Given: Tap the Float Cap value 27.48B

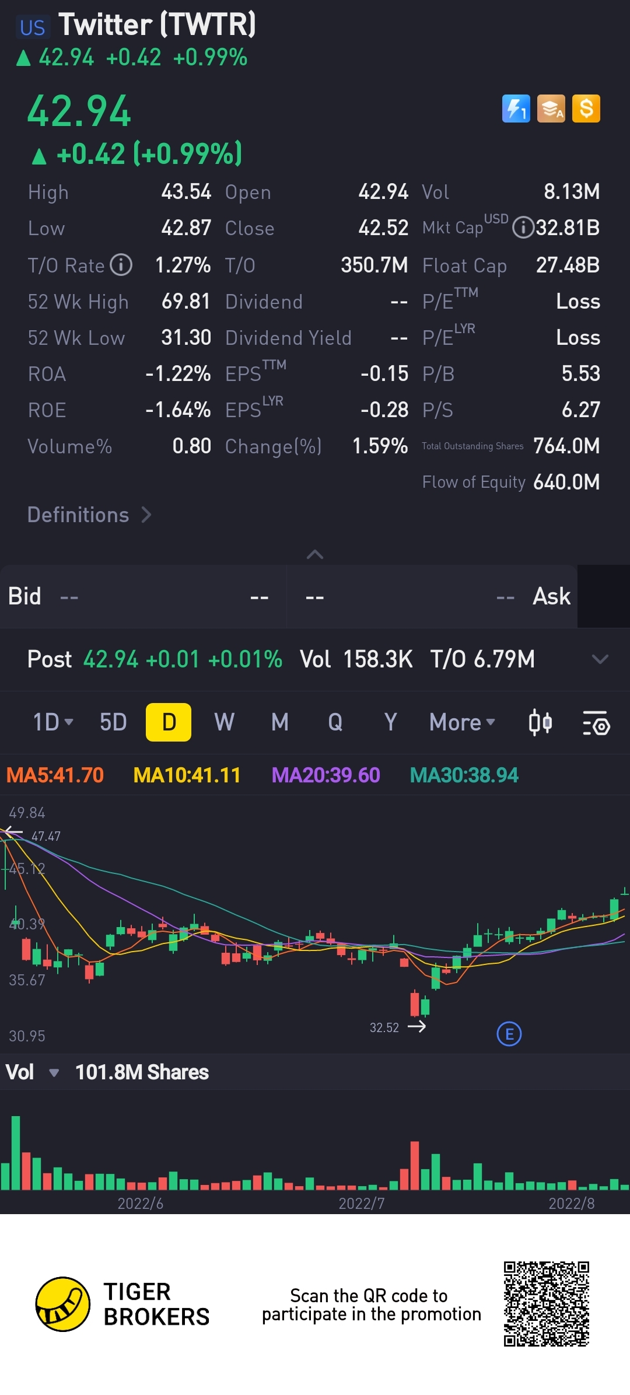Looking at the screenshot, I should click(568, 265).
